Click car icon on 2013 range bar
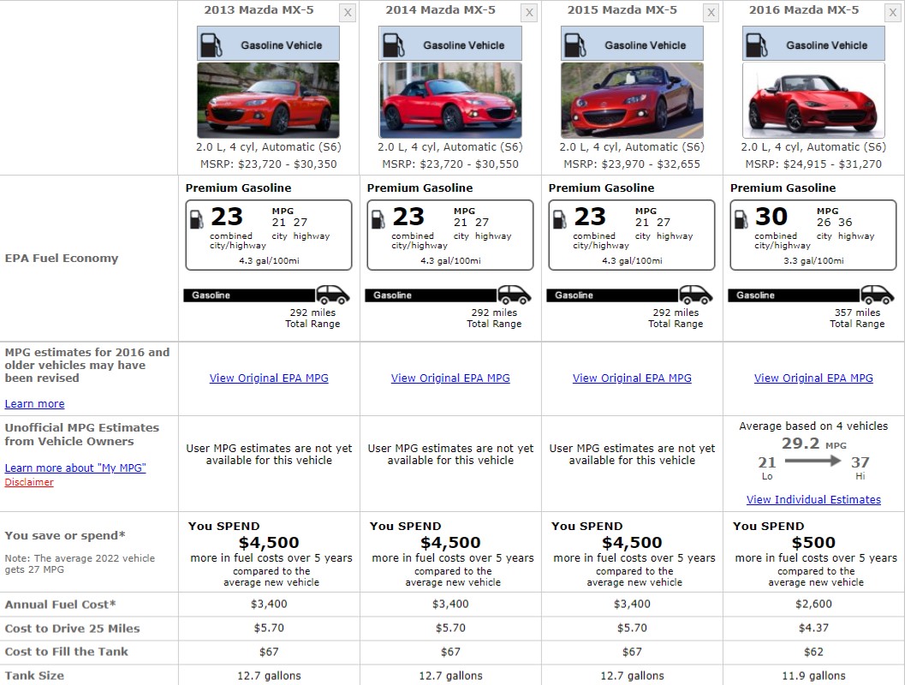 pos(333,295)
